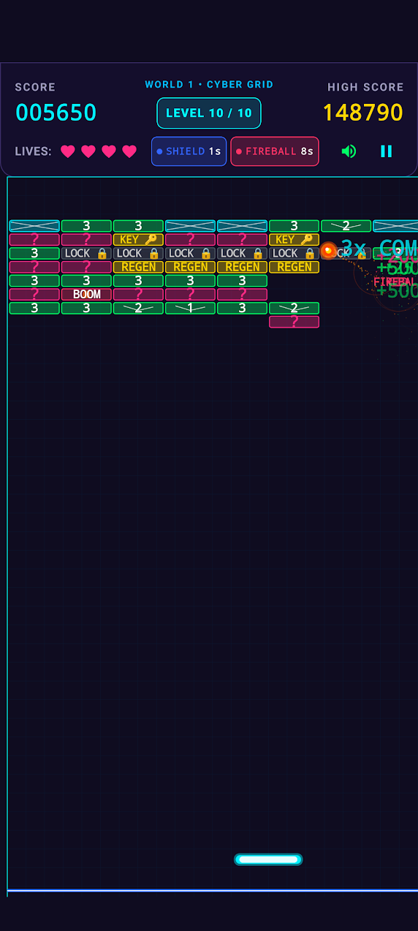This screenshot has width=418, height=931.
Task: Click the score value 005650
Action: point(56,113)
